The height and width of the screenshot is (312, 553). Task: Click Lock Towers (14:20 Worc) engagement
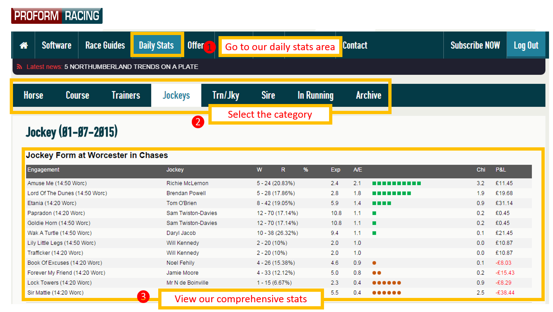point(60,283)
